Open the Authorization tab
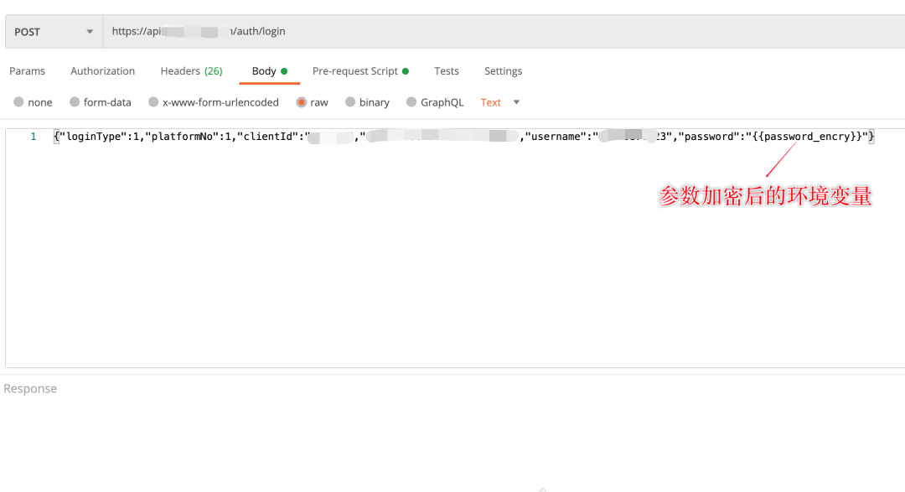Viewport: 905px width, 492px height. click(x=102, y=71)
